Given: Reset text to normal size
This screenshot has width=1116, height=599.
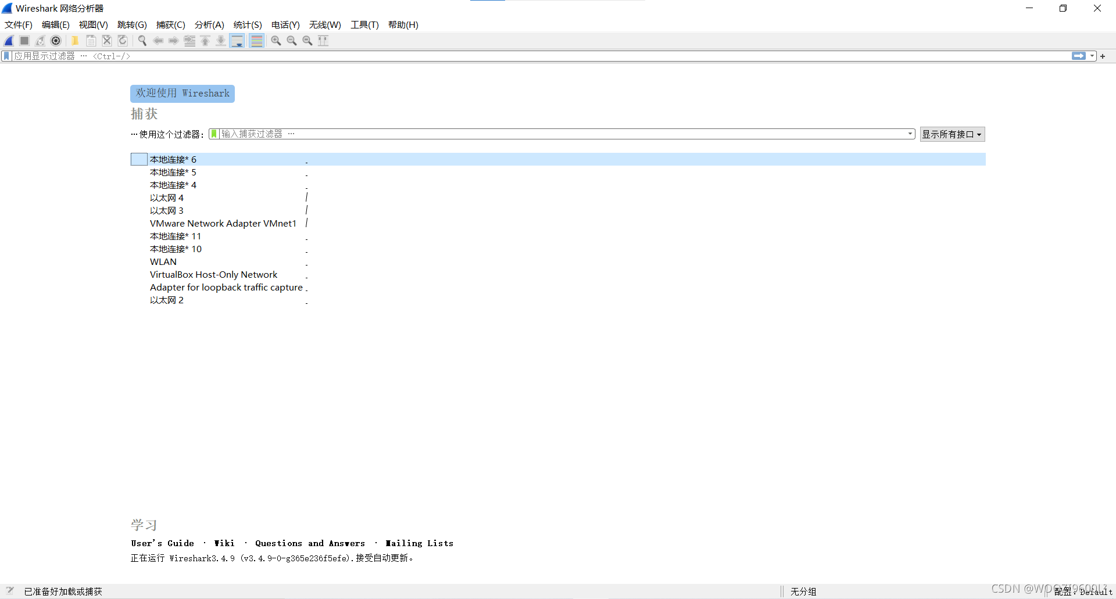Looking at the screenshot, I should [307, 41].
